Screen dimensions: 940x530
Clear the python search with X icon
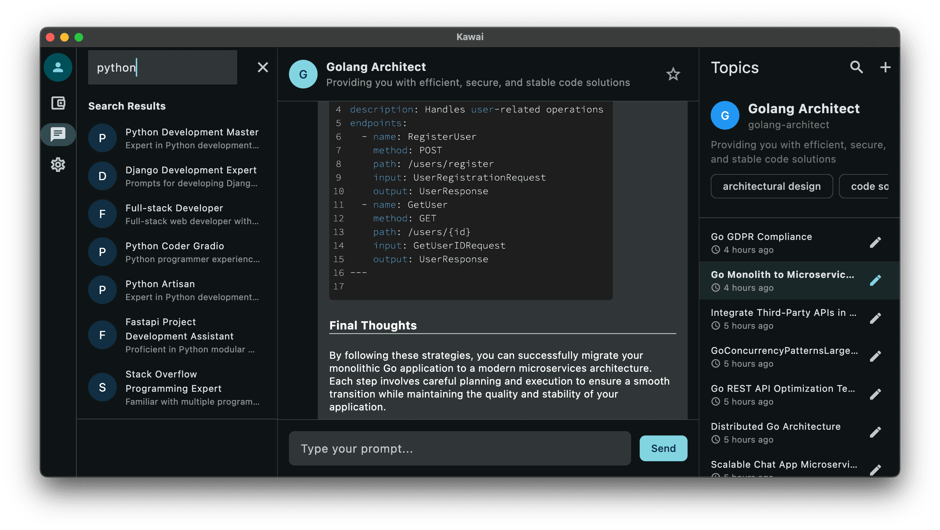point(263,67)
